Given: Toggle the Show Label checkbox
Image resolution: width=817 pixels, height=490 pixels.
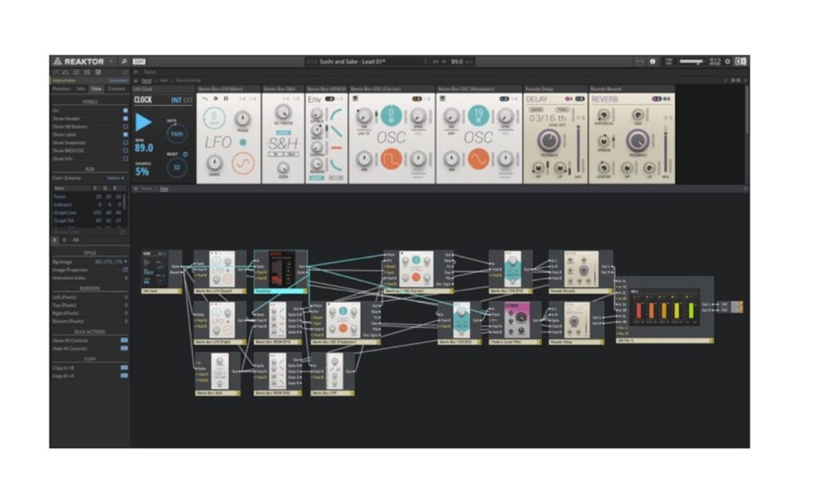Looking at the screenshot, I should (125, 135).
